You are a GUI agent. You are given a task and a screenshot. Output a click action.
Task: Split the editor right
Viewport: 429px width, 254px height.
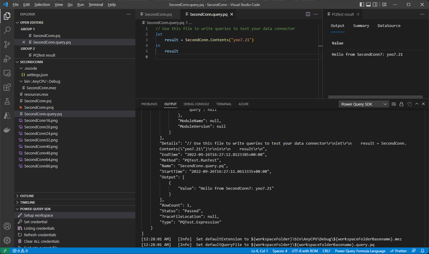tap(308, 14)
